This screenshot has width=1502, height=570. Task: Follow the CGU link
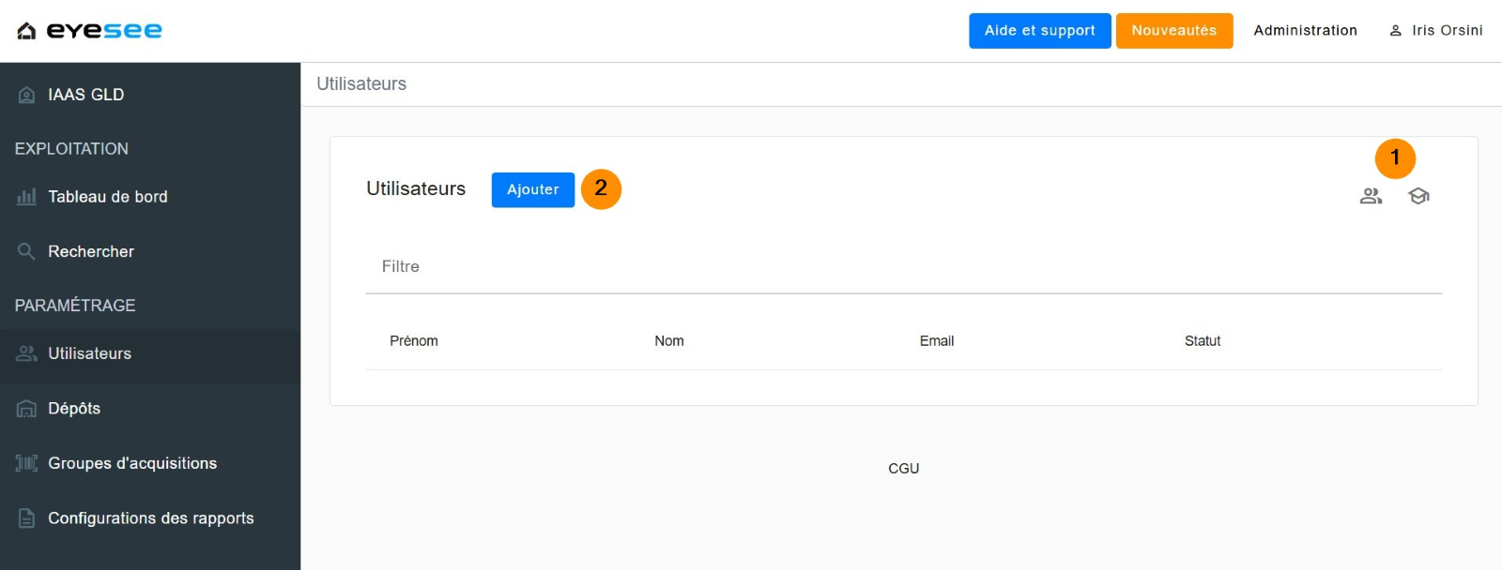903,469
